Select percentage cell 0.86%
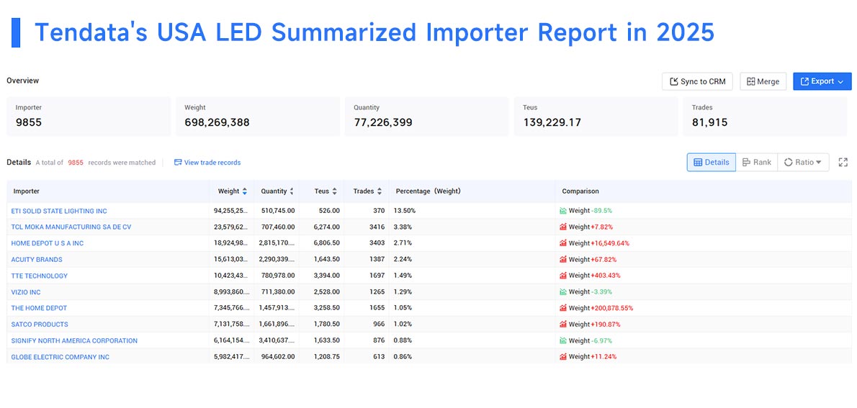 [x=404, y=357]
